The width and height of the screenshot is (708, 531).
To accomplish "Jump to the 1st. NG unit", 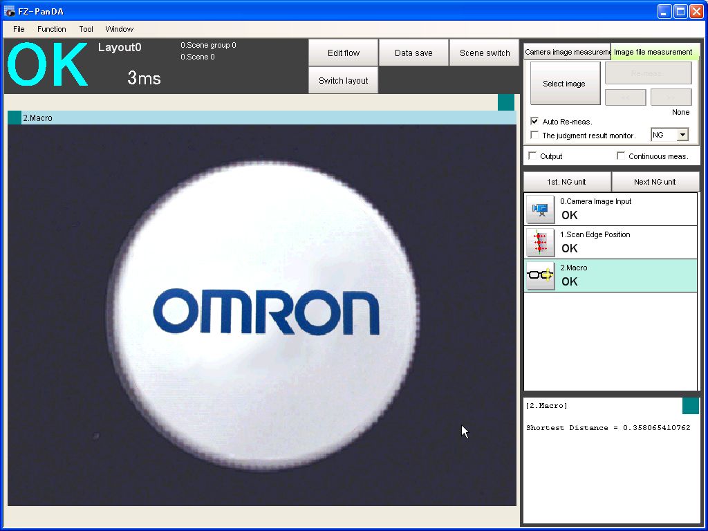I will pos(567,182).
